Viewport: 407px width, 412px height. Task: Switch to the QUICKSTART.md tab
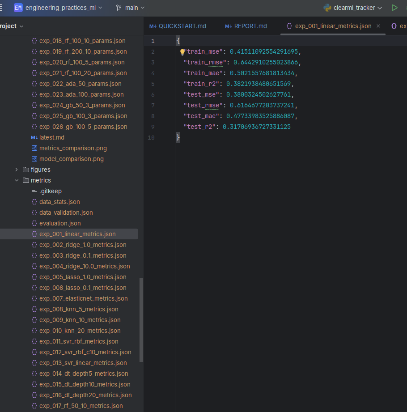[178, 26]
